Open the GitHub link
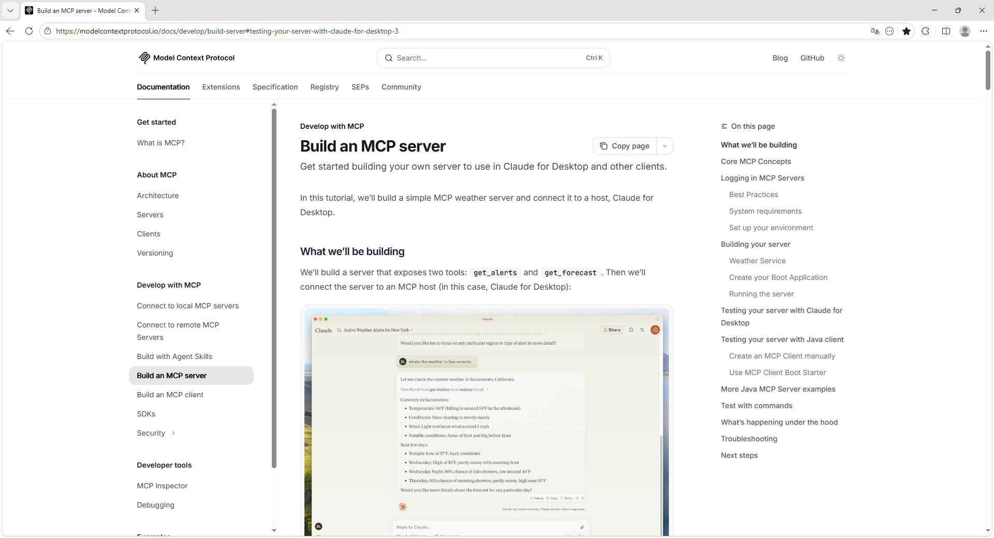The width and height of the screenshot is (994, 538). [x=812, y=58]
